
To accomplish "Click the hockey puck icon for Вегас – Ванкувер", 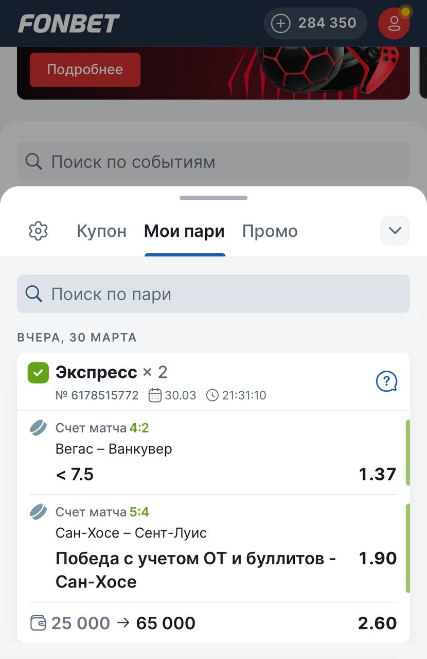I will tap(38, 428).
